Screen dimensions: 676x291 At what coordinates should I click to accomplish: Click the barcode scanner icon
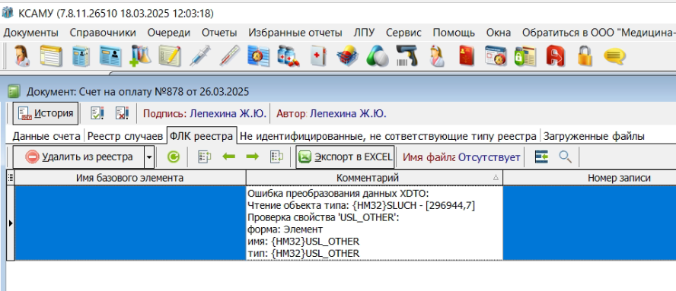point(407,56)
